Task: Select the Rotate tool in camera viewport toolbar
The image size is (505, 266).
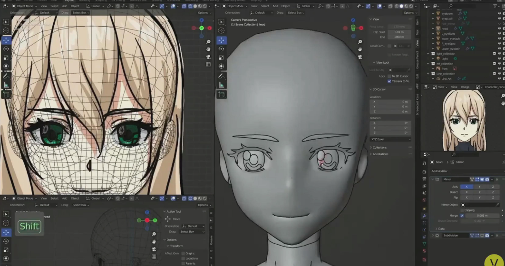Action: coord(221,49)
